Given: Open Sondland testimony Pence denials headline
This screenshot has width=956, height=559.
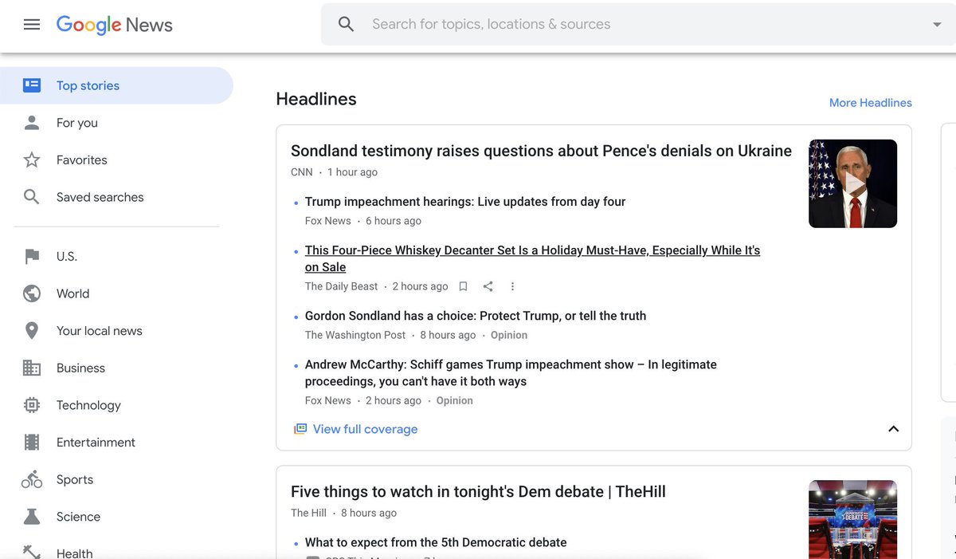Looking at the screenshot, I should tap(541, 151).
